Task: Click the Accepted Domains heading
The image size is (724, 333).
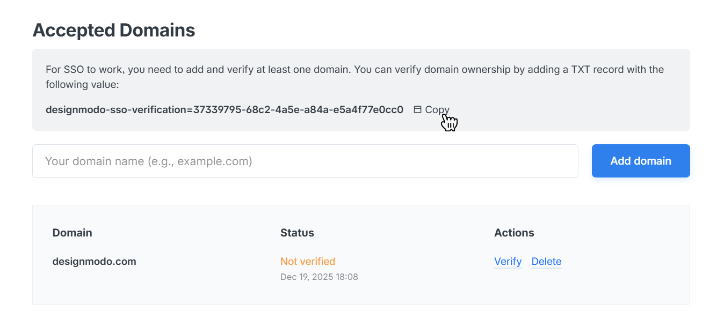Action: (x=114, y=30)
